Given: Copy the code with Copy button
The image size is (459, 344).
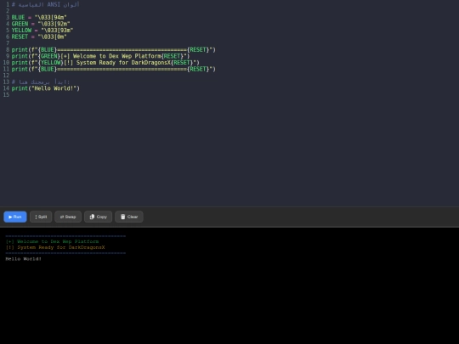Looking at the screenshot, I should pyautogui.click(x=98, y=217).
